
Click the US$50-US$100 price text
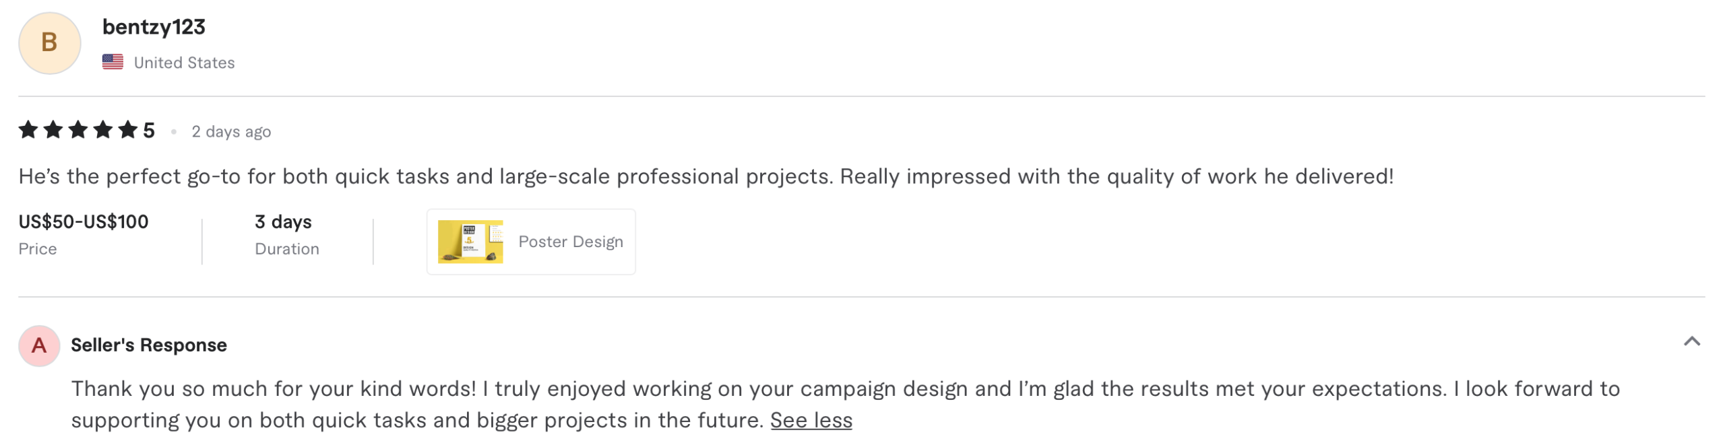coord(82,221)
